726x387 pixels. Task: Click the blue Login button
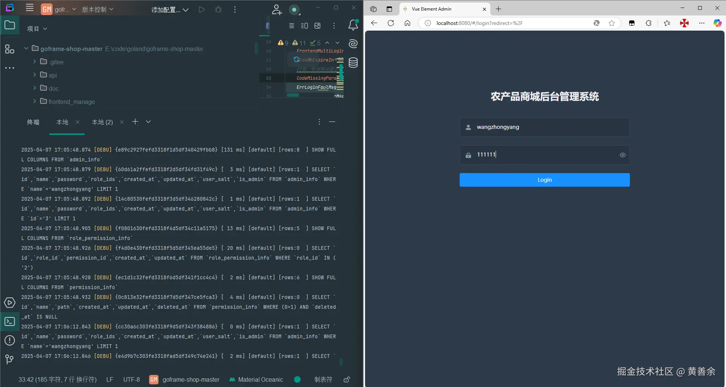tap(544, 180)
